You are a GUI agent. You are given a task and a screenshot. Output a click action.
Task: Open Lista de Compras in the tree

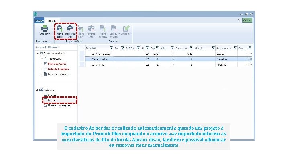coord(58,69)
